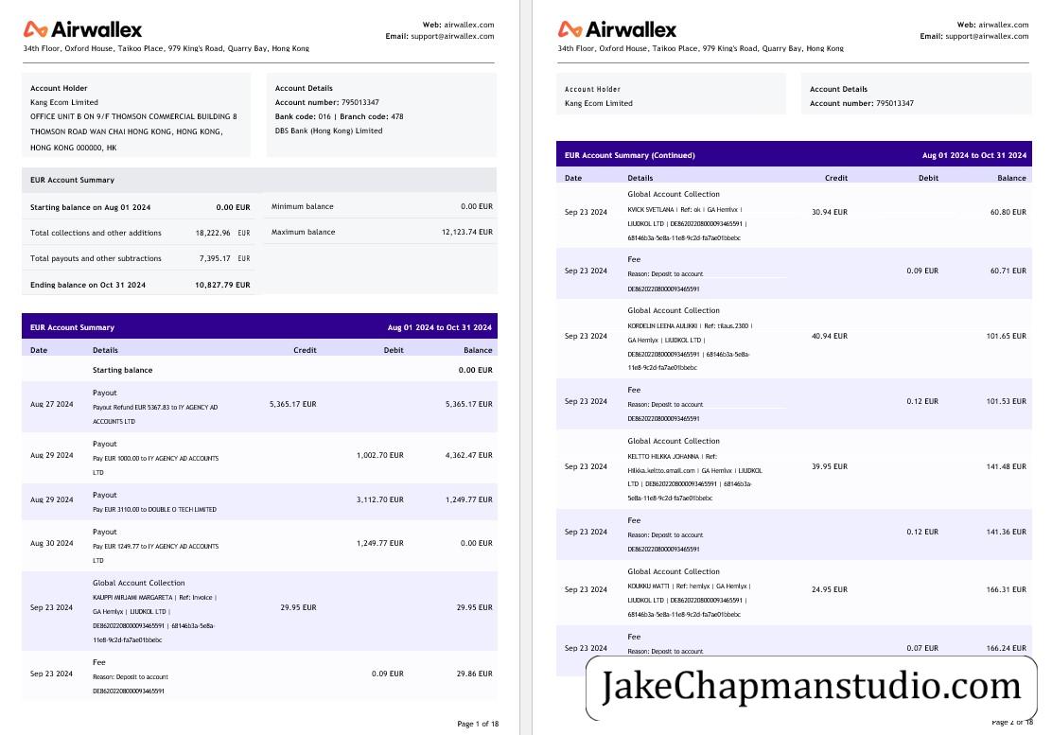Select the Pay EUR 3110.00 to DOUBLE O TECH row

(x=259, y=501)
